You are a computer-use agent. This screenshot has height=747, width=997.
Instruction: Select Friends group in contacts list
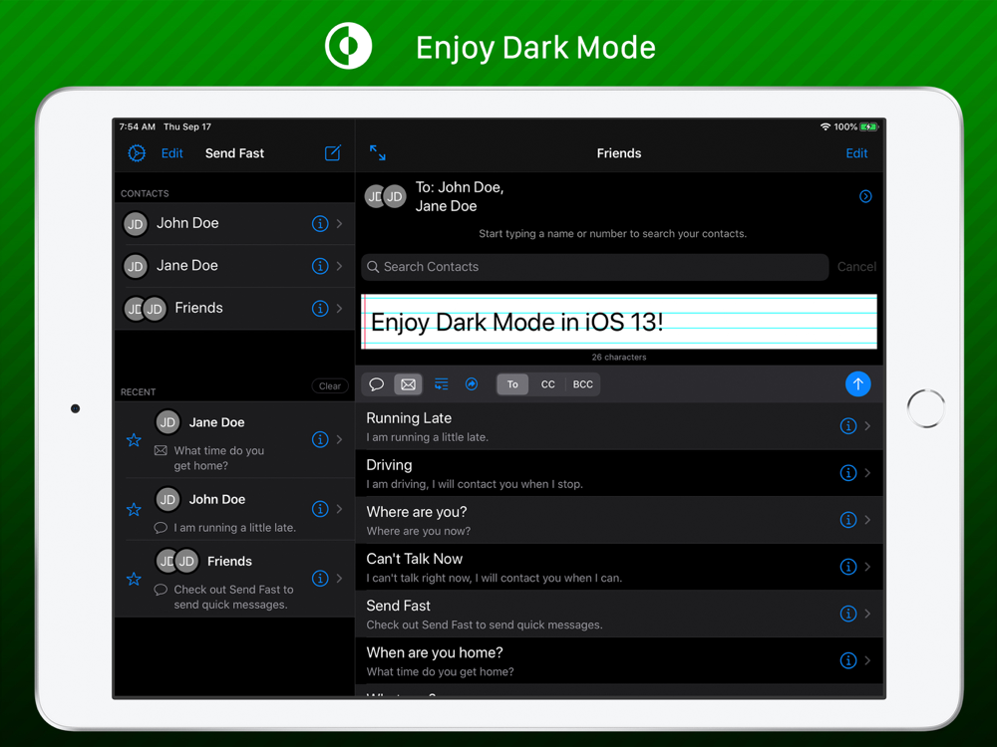[234, 309]
